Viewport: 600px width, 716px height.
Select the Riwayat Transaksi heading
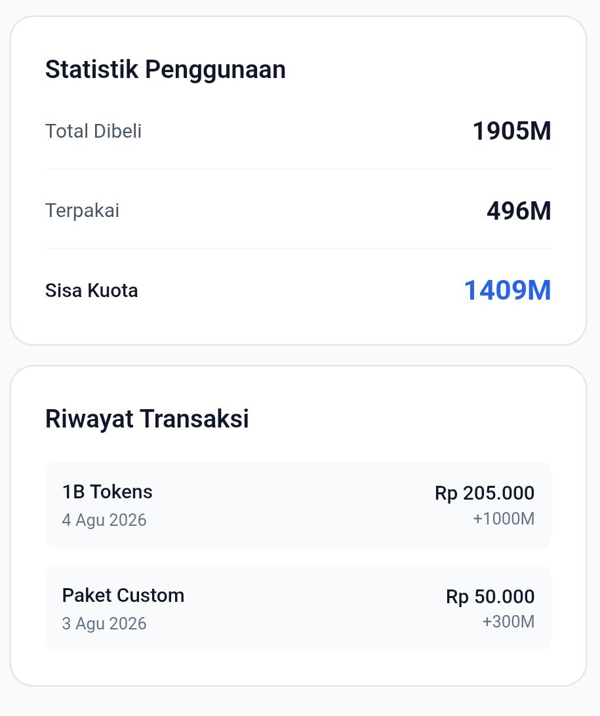coord(147,419)
